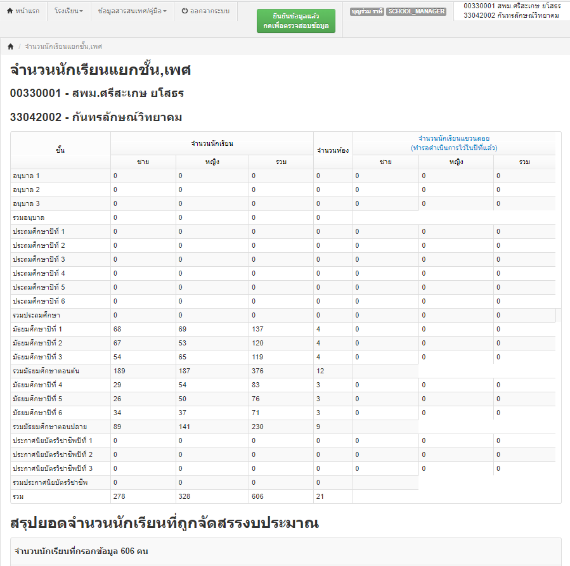Click the power icon to log out

click(185, 11)
